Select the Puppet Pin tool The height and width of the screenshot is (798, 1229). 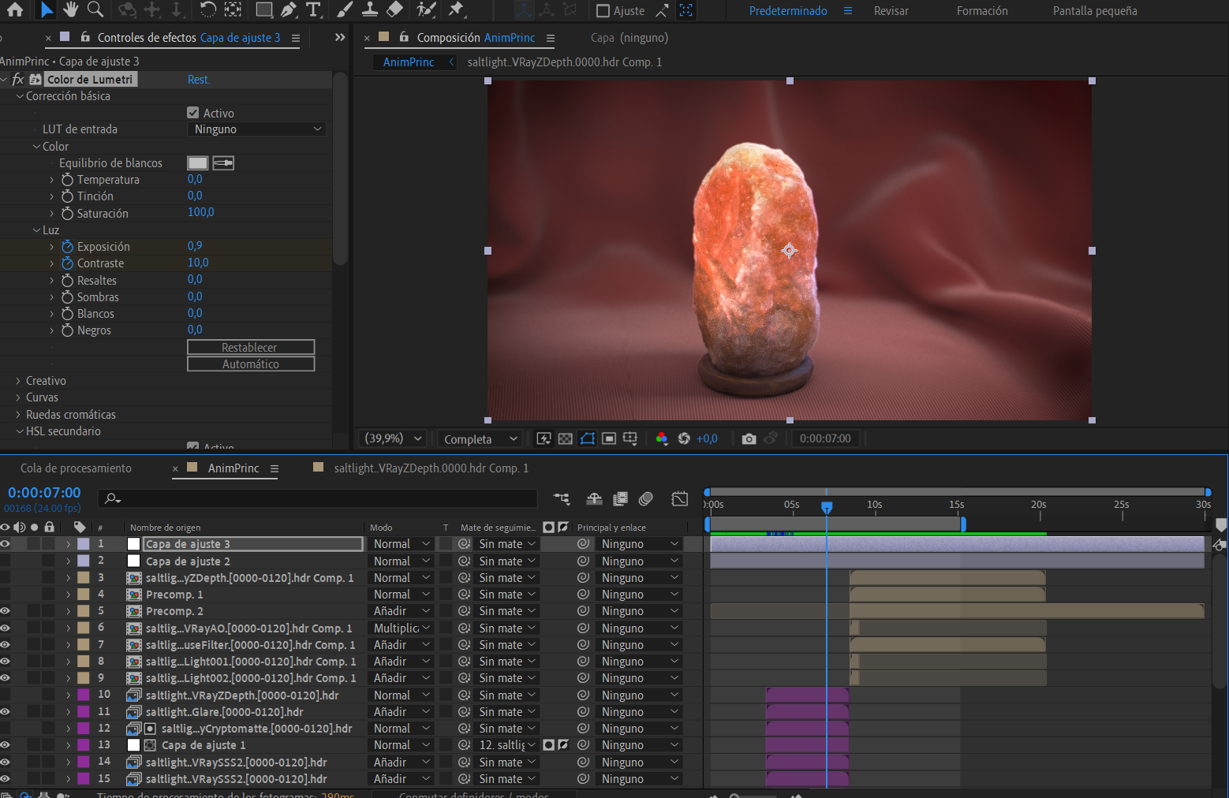coord(456,9)
